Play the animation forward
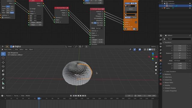This screenshot has height=108, width=192. (x=80, y=96)
